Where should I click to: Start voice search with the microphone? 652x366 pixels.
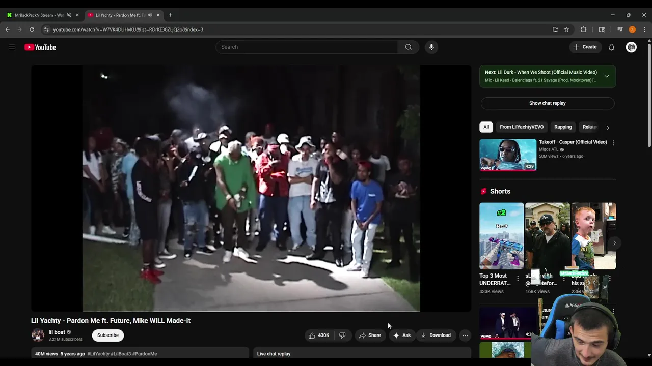coord(431,47)
